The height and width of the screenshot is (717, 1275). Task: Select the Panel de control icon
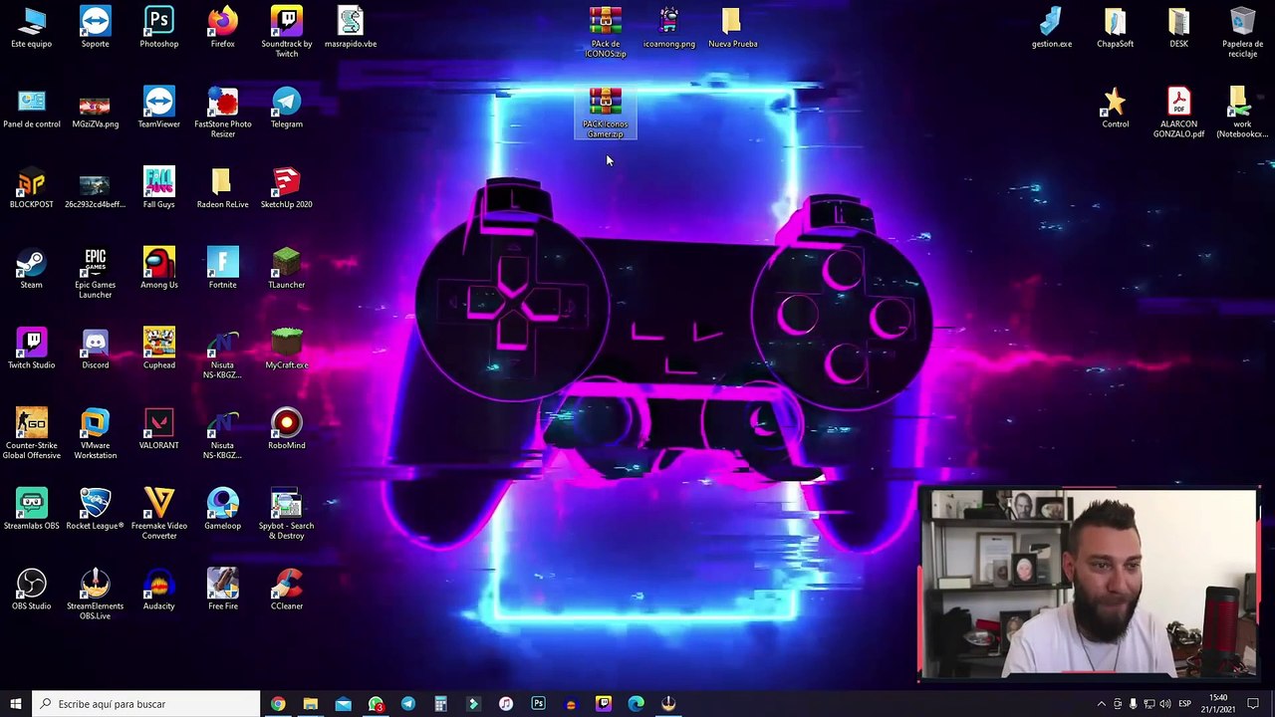coord(32,109)
